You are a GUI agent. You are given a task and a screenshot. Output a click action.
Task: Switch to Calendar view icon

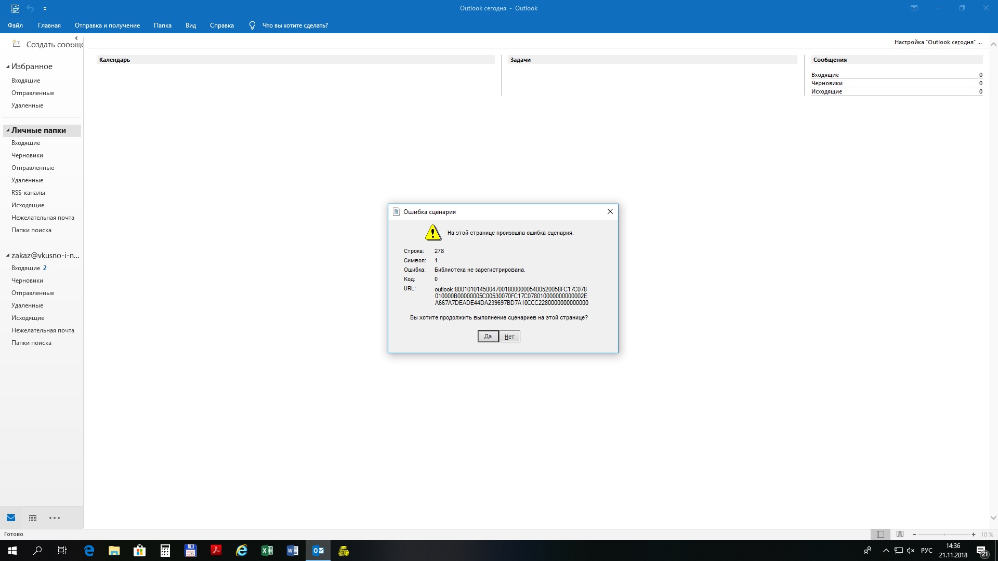pyautogui.click(x=33, y=518)
